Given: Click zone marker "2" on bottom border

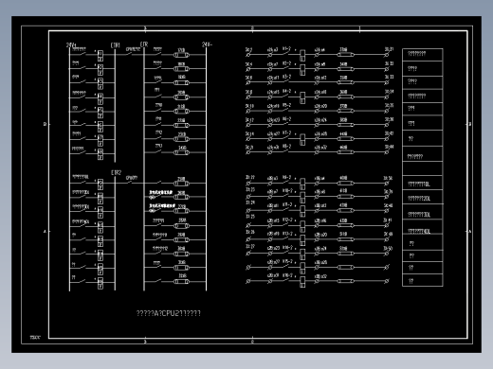Looking at the screenshot, I should tap(252, 342).
